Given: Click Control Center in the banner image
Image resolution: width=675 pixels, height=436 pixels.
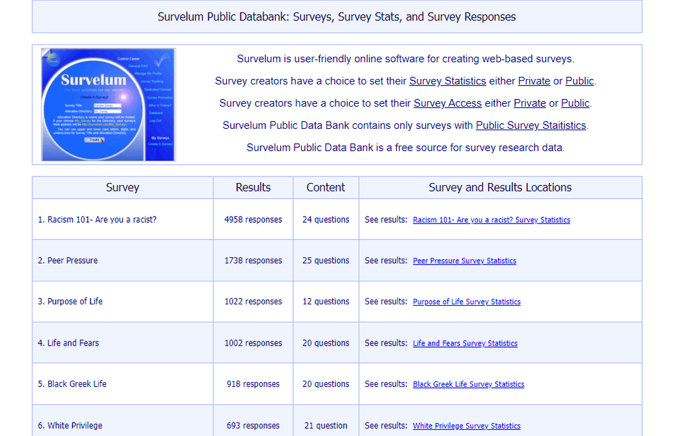Looking at the screenshot, I should pos(128,59).
